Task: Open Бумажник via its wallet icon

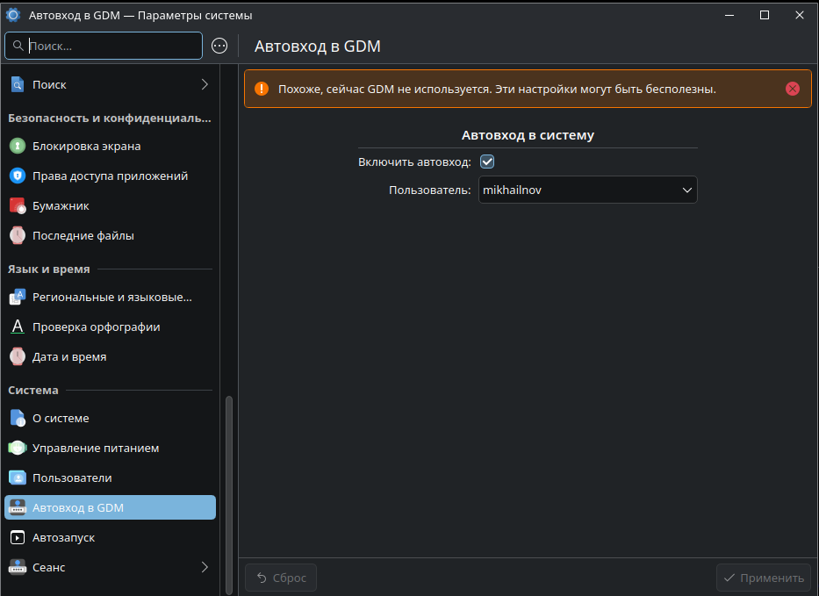Action: coord(18,206)
